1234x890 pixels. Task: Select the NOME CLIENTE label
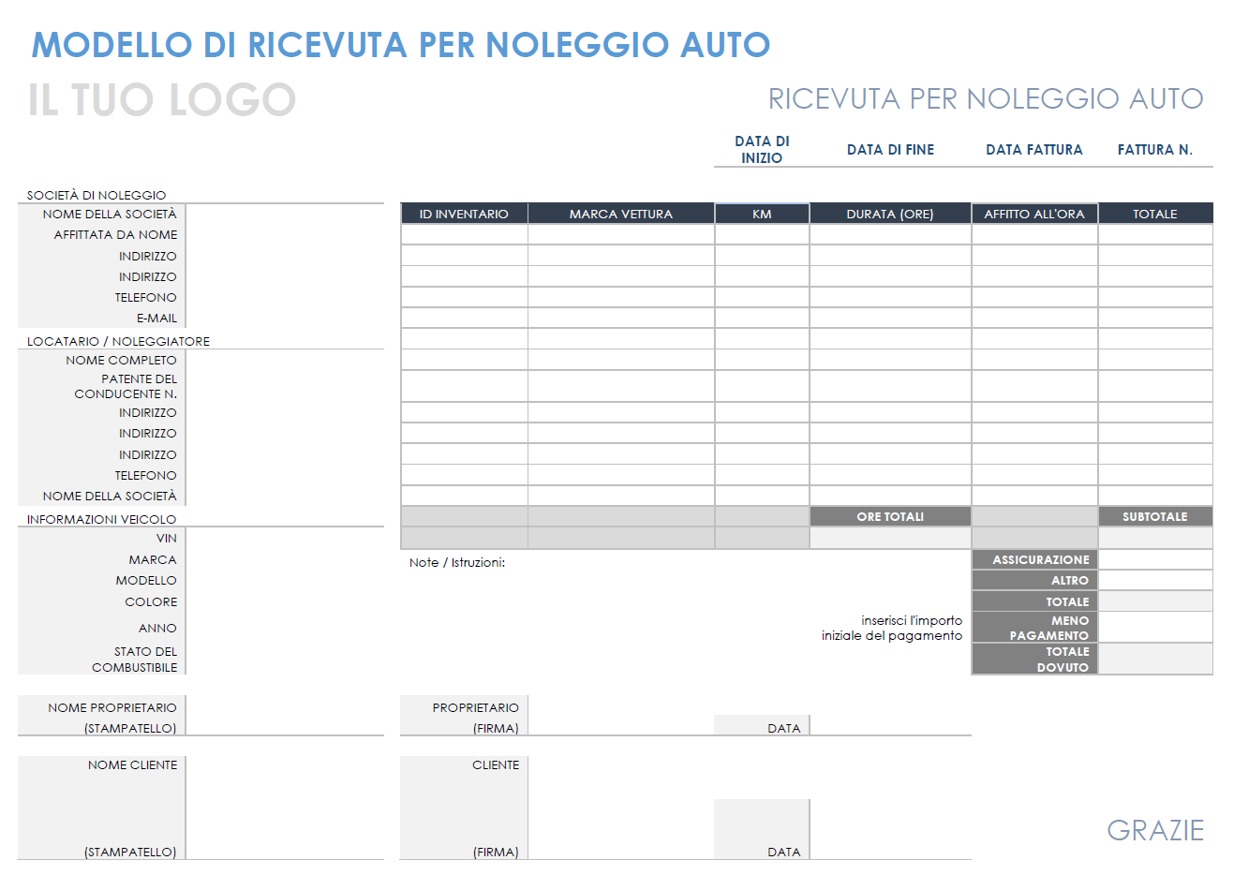[132, 764]
